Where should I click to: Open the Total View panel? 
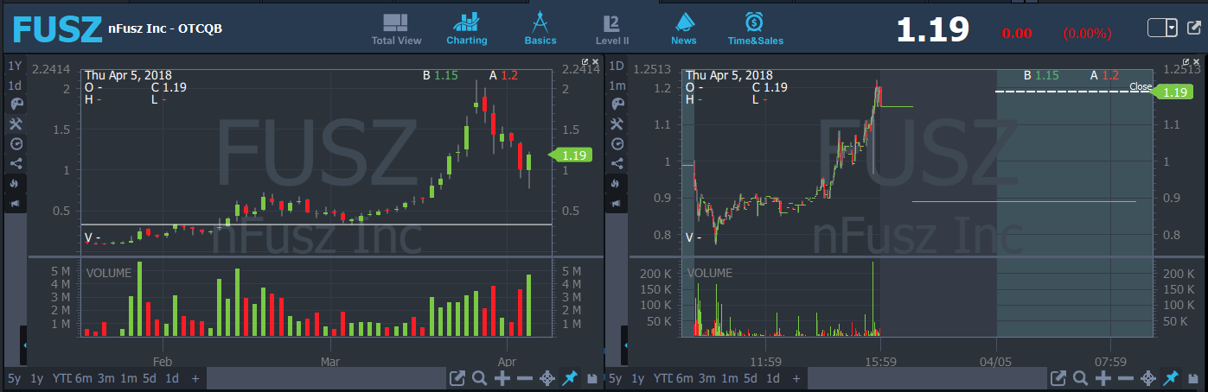pos(396,28)
